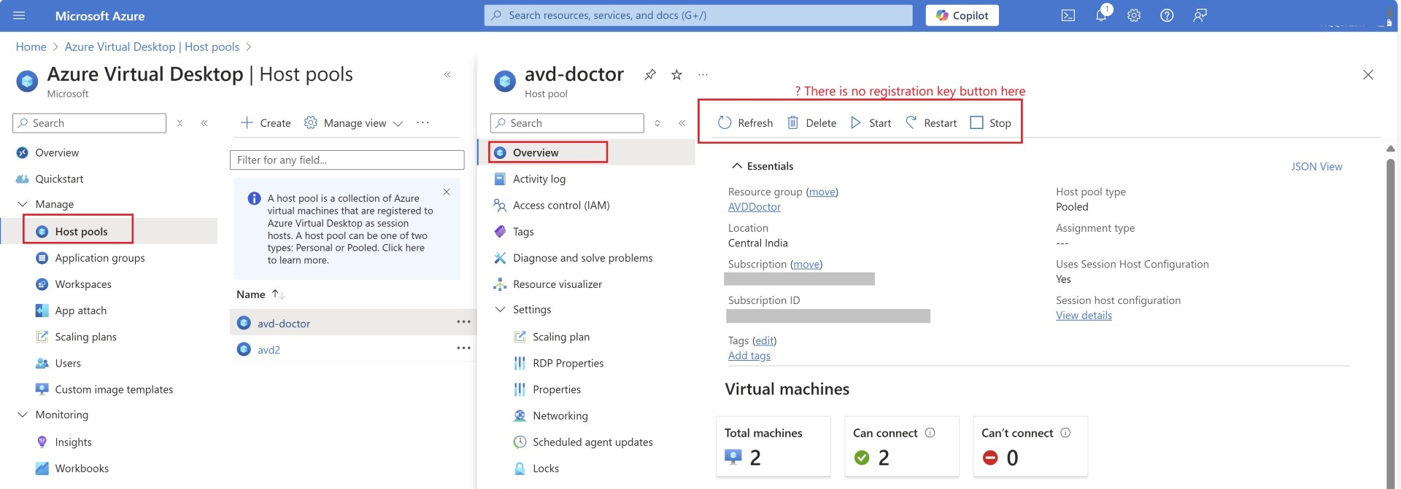Open Overview in Azure Virtual Desktop menu
Viewport: 1401px width, 489px height.
tap(57, 152)
